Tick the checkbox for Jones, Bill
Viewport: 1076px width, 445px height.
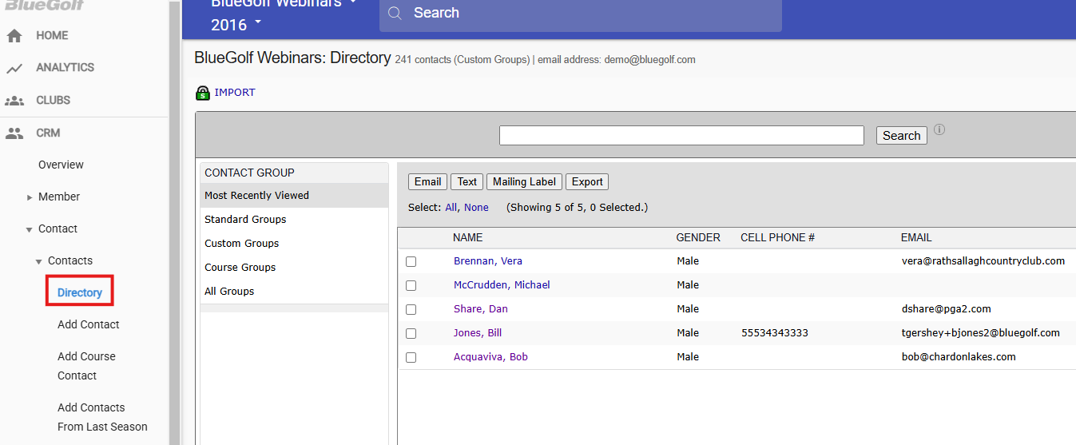(x=411, y=333)
